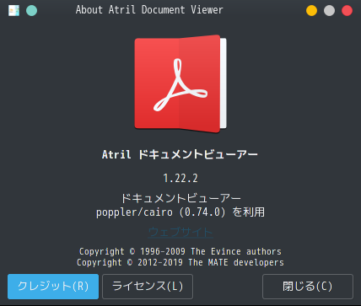
Task: Click the Evince authors copyright line
Action: click(180, 251)
